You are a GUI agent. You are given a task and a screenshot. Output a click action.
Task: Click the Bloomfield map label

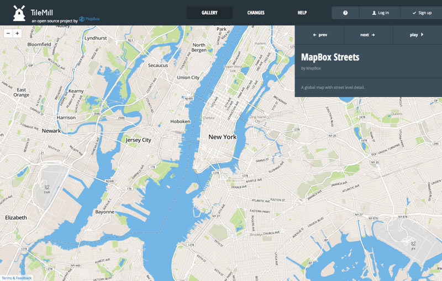click(39, 45)
